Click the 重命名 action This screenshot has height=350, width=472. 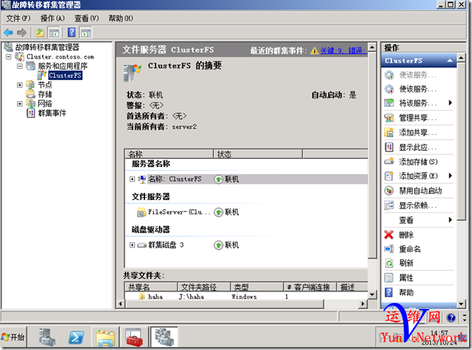[410, 249]
